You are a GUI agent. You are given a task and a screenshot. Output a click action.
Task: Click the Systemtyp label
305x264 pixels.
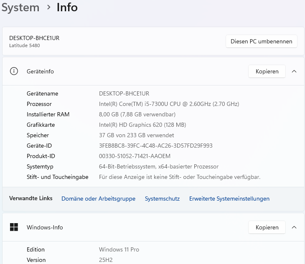pos(40,166)
